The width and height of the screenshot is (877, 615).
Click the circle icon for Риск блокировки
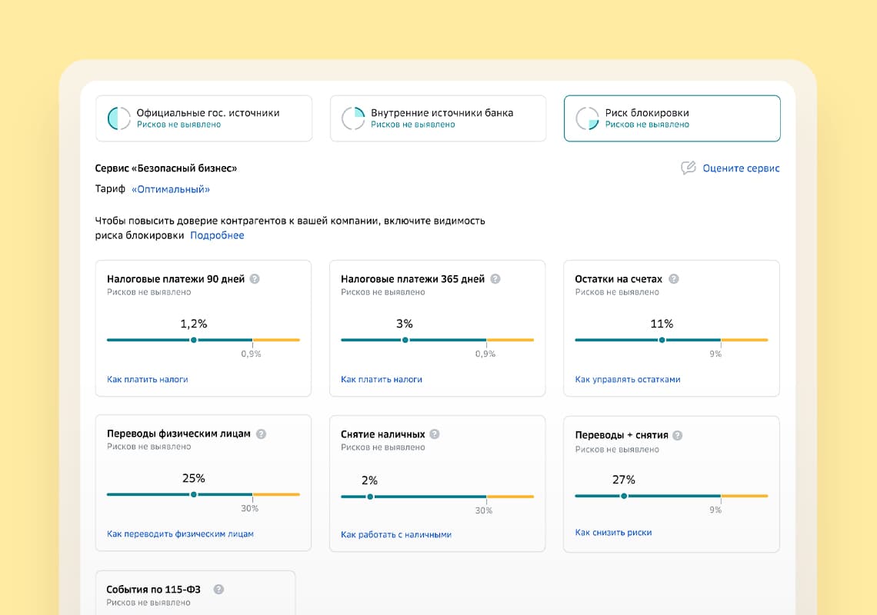[587, 118]
